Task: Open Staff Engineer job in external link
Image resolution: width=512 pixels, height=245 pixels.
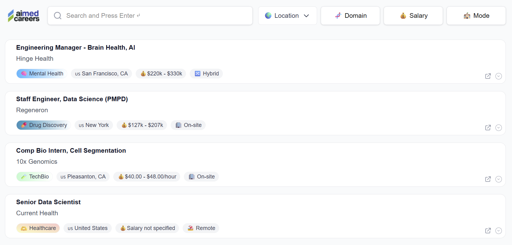Action: pos(488,128)
